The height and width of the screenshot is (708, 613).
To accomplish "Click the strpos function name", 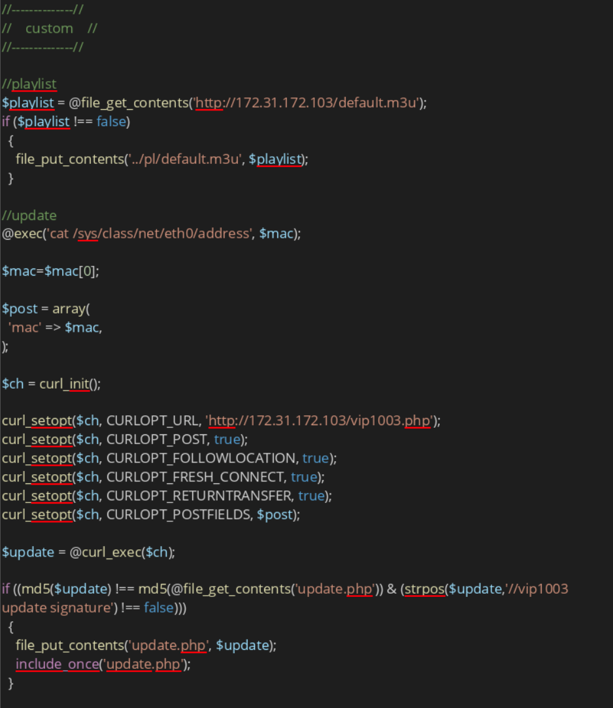I will click(x=425, y=589).
